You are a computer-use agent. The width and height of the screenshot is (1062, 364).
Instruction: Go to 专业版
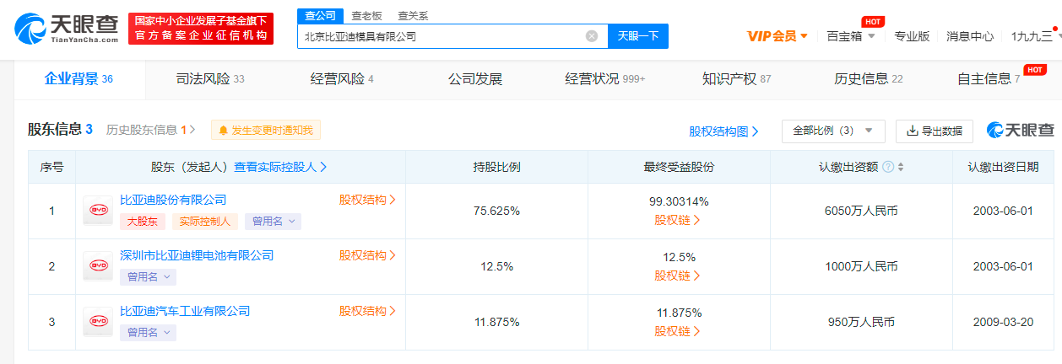coord(912,36)
